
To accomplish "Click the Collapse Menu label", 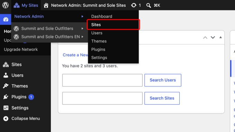I will point(26,119).
